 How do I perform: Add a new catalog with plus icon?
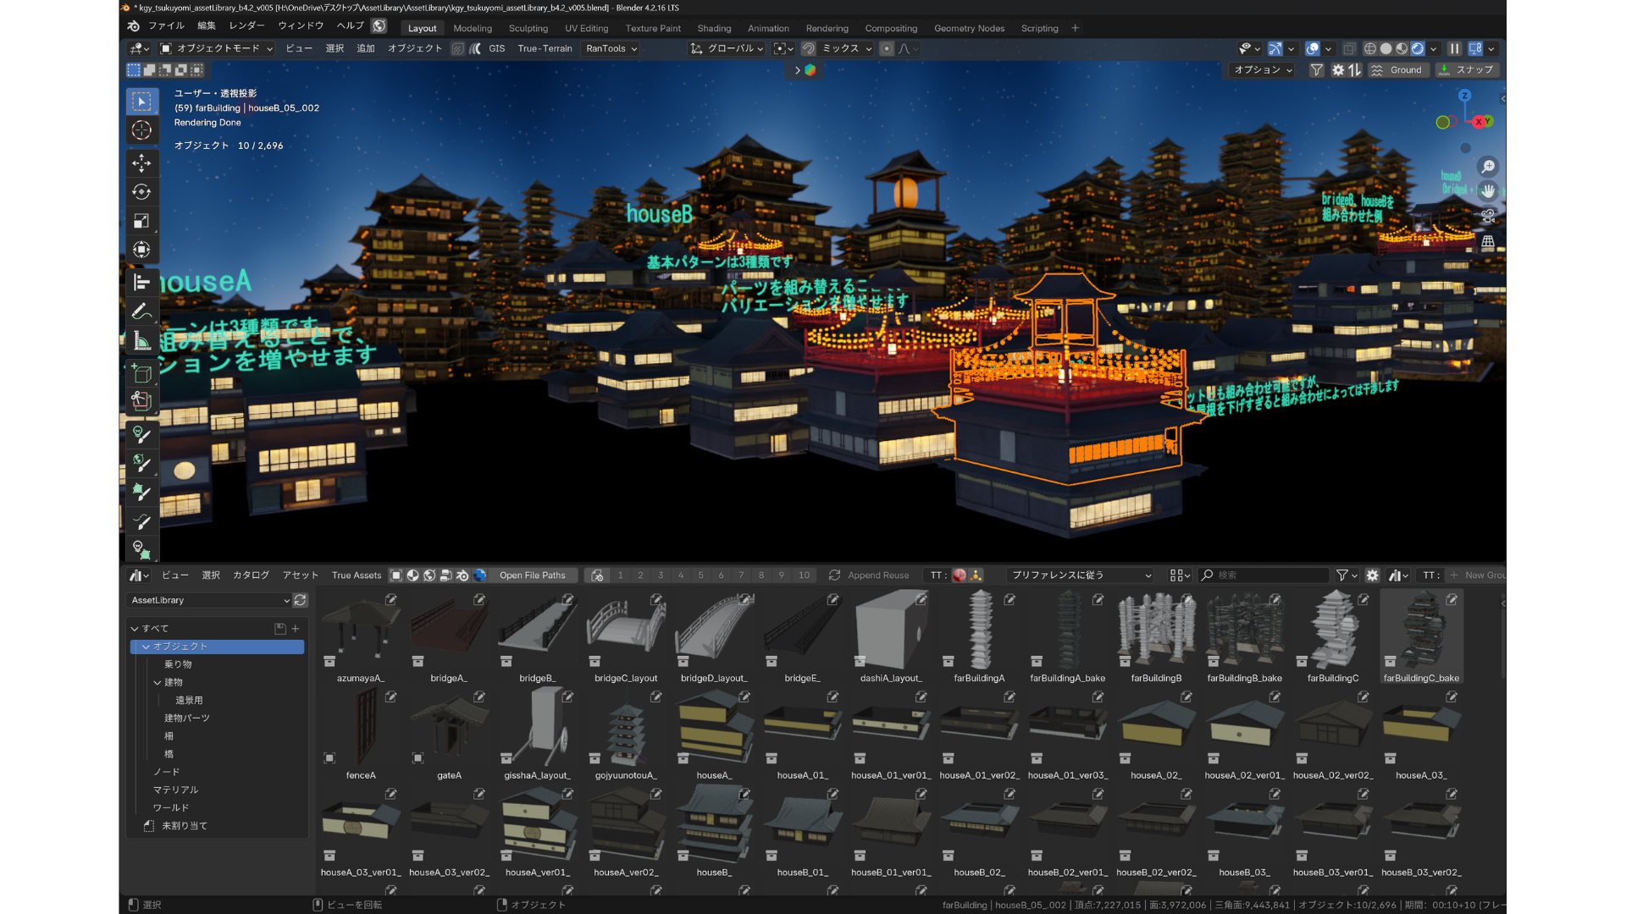coord(296,629)
